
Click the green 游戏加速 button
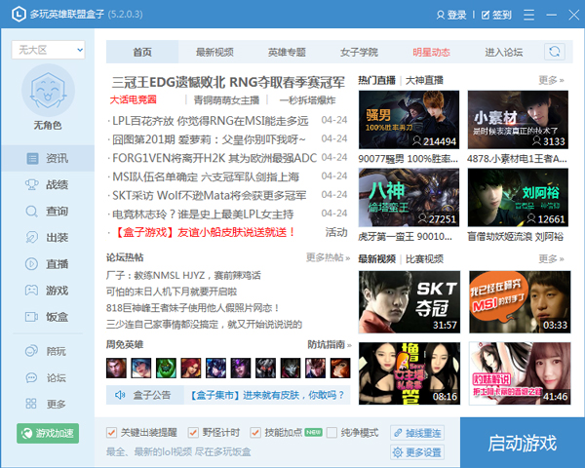[x=48, y=433]
